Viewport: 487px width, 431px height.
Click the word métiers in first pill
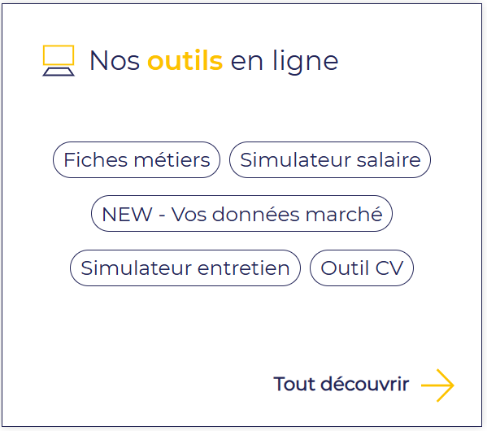[x=172, y=160]
